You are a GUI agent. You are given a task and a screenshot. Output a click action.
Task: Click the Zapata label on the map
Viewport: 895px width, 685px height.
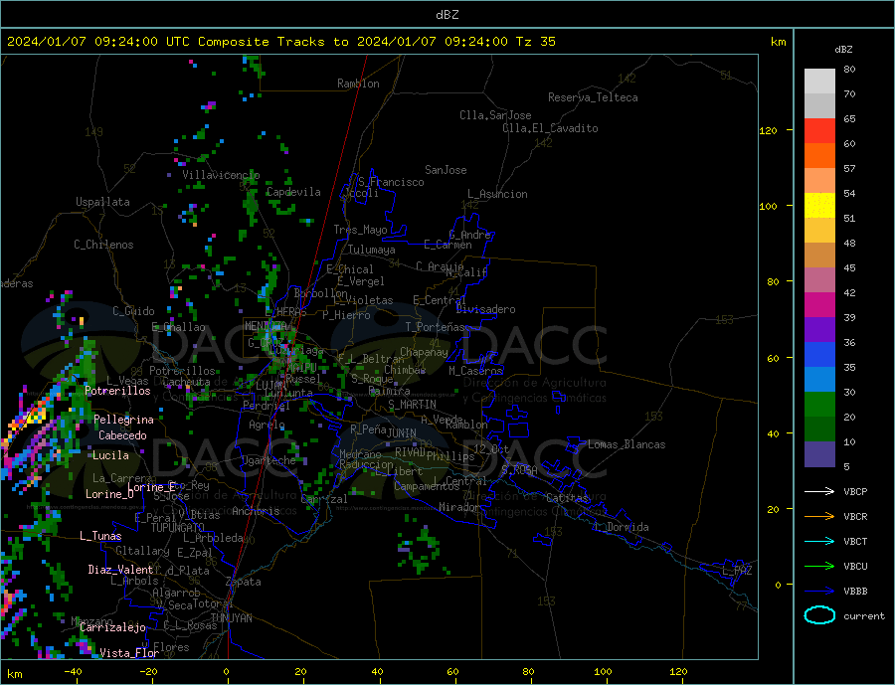tap(244, 583)
